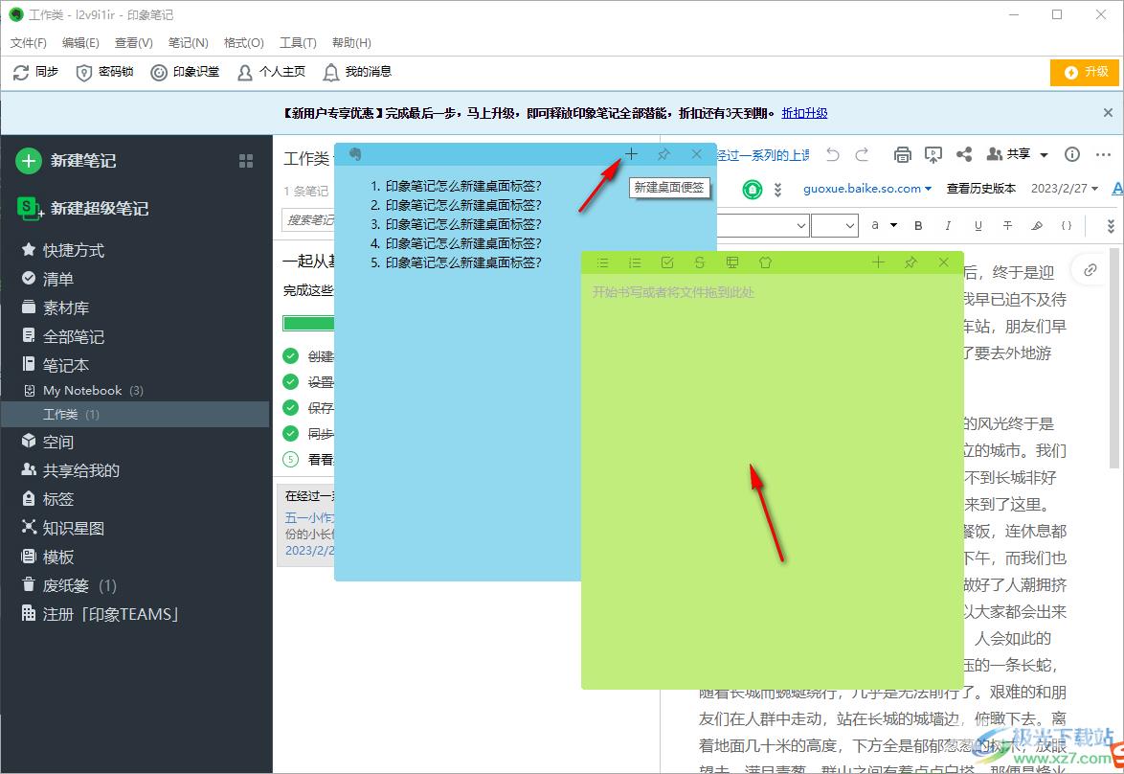Image resolution: width=1124 pixels, height=774 pixels.
Task: Open the more options ellipsis menu
Action: tap(1103, 154)
